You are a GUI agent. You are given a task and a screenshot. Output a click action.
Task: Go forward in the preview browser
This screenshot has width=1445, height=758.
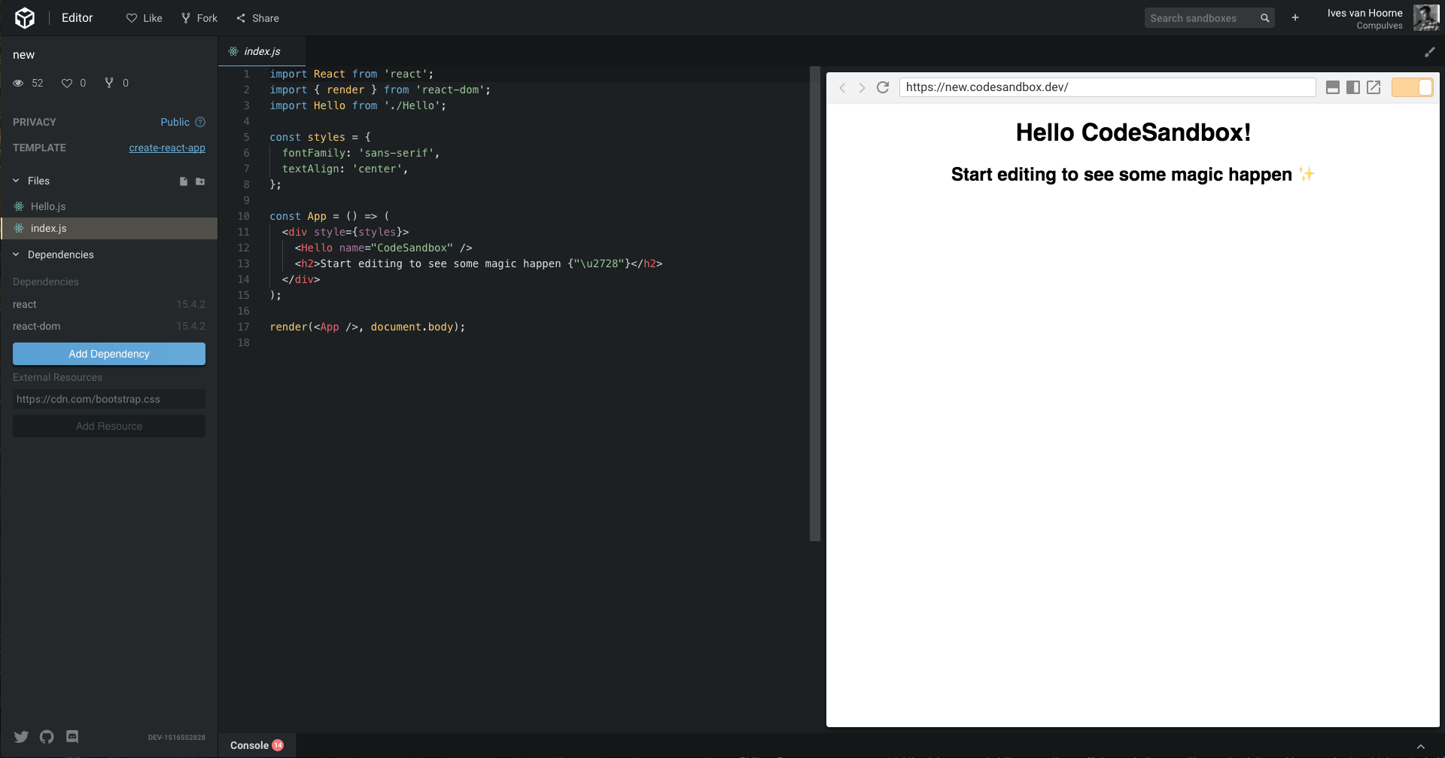[862, 88]
